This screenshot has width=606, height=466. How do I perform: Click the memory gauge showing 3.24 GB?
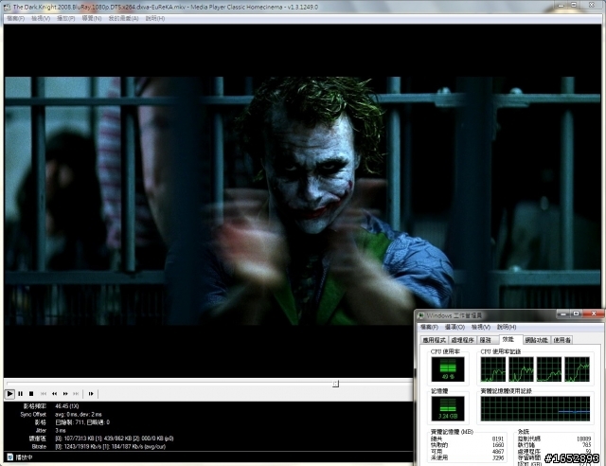(x=448, y=409)
